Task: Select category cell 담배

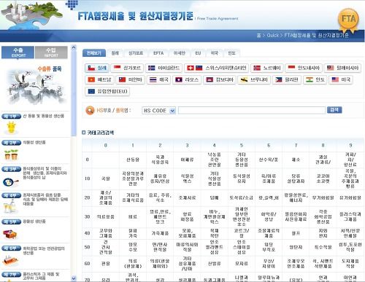Action: [214, 197]
